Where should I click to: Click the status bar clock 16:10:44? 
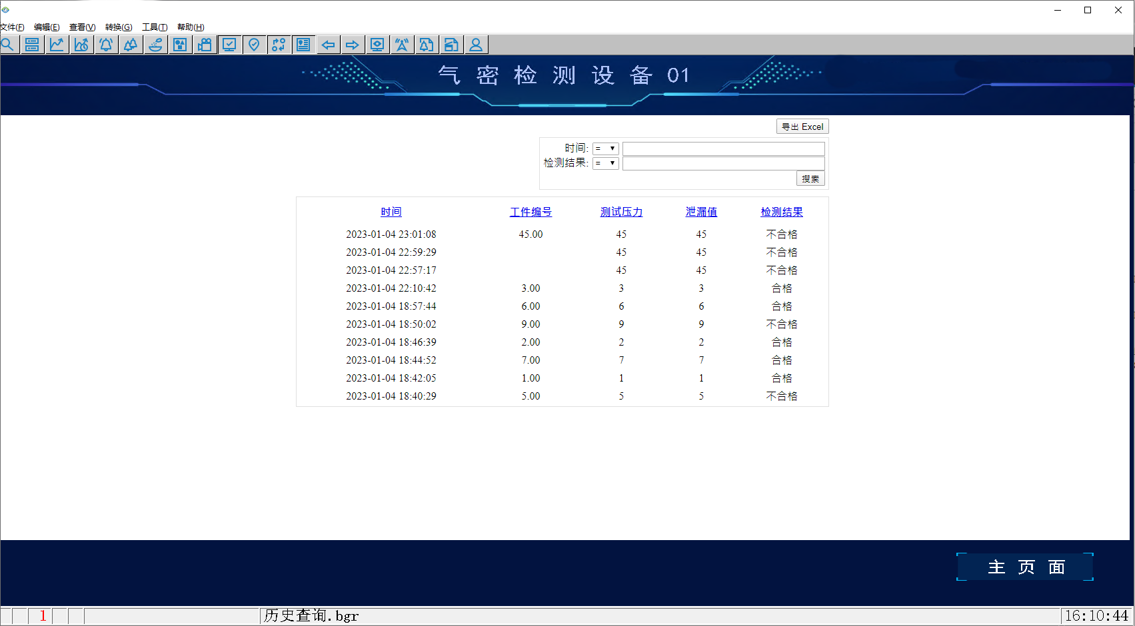1096,615
